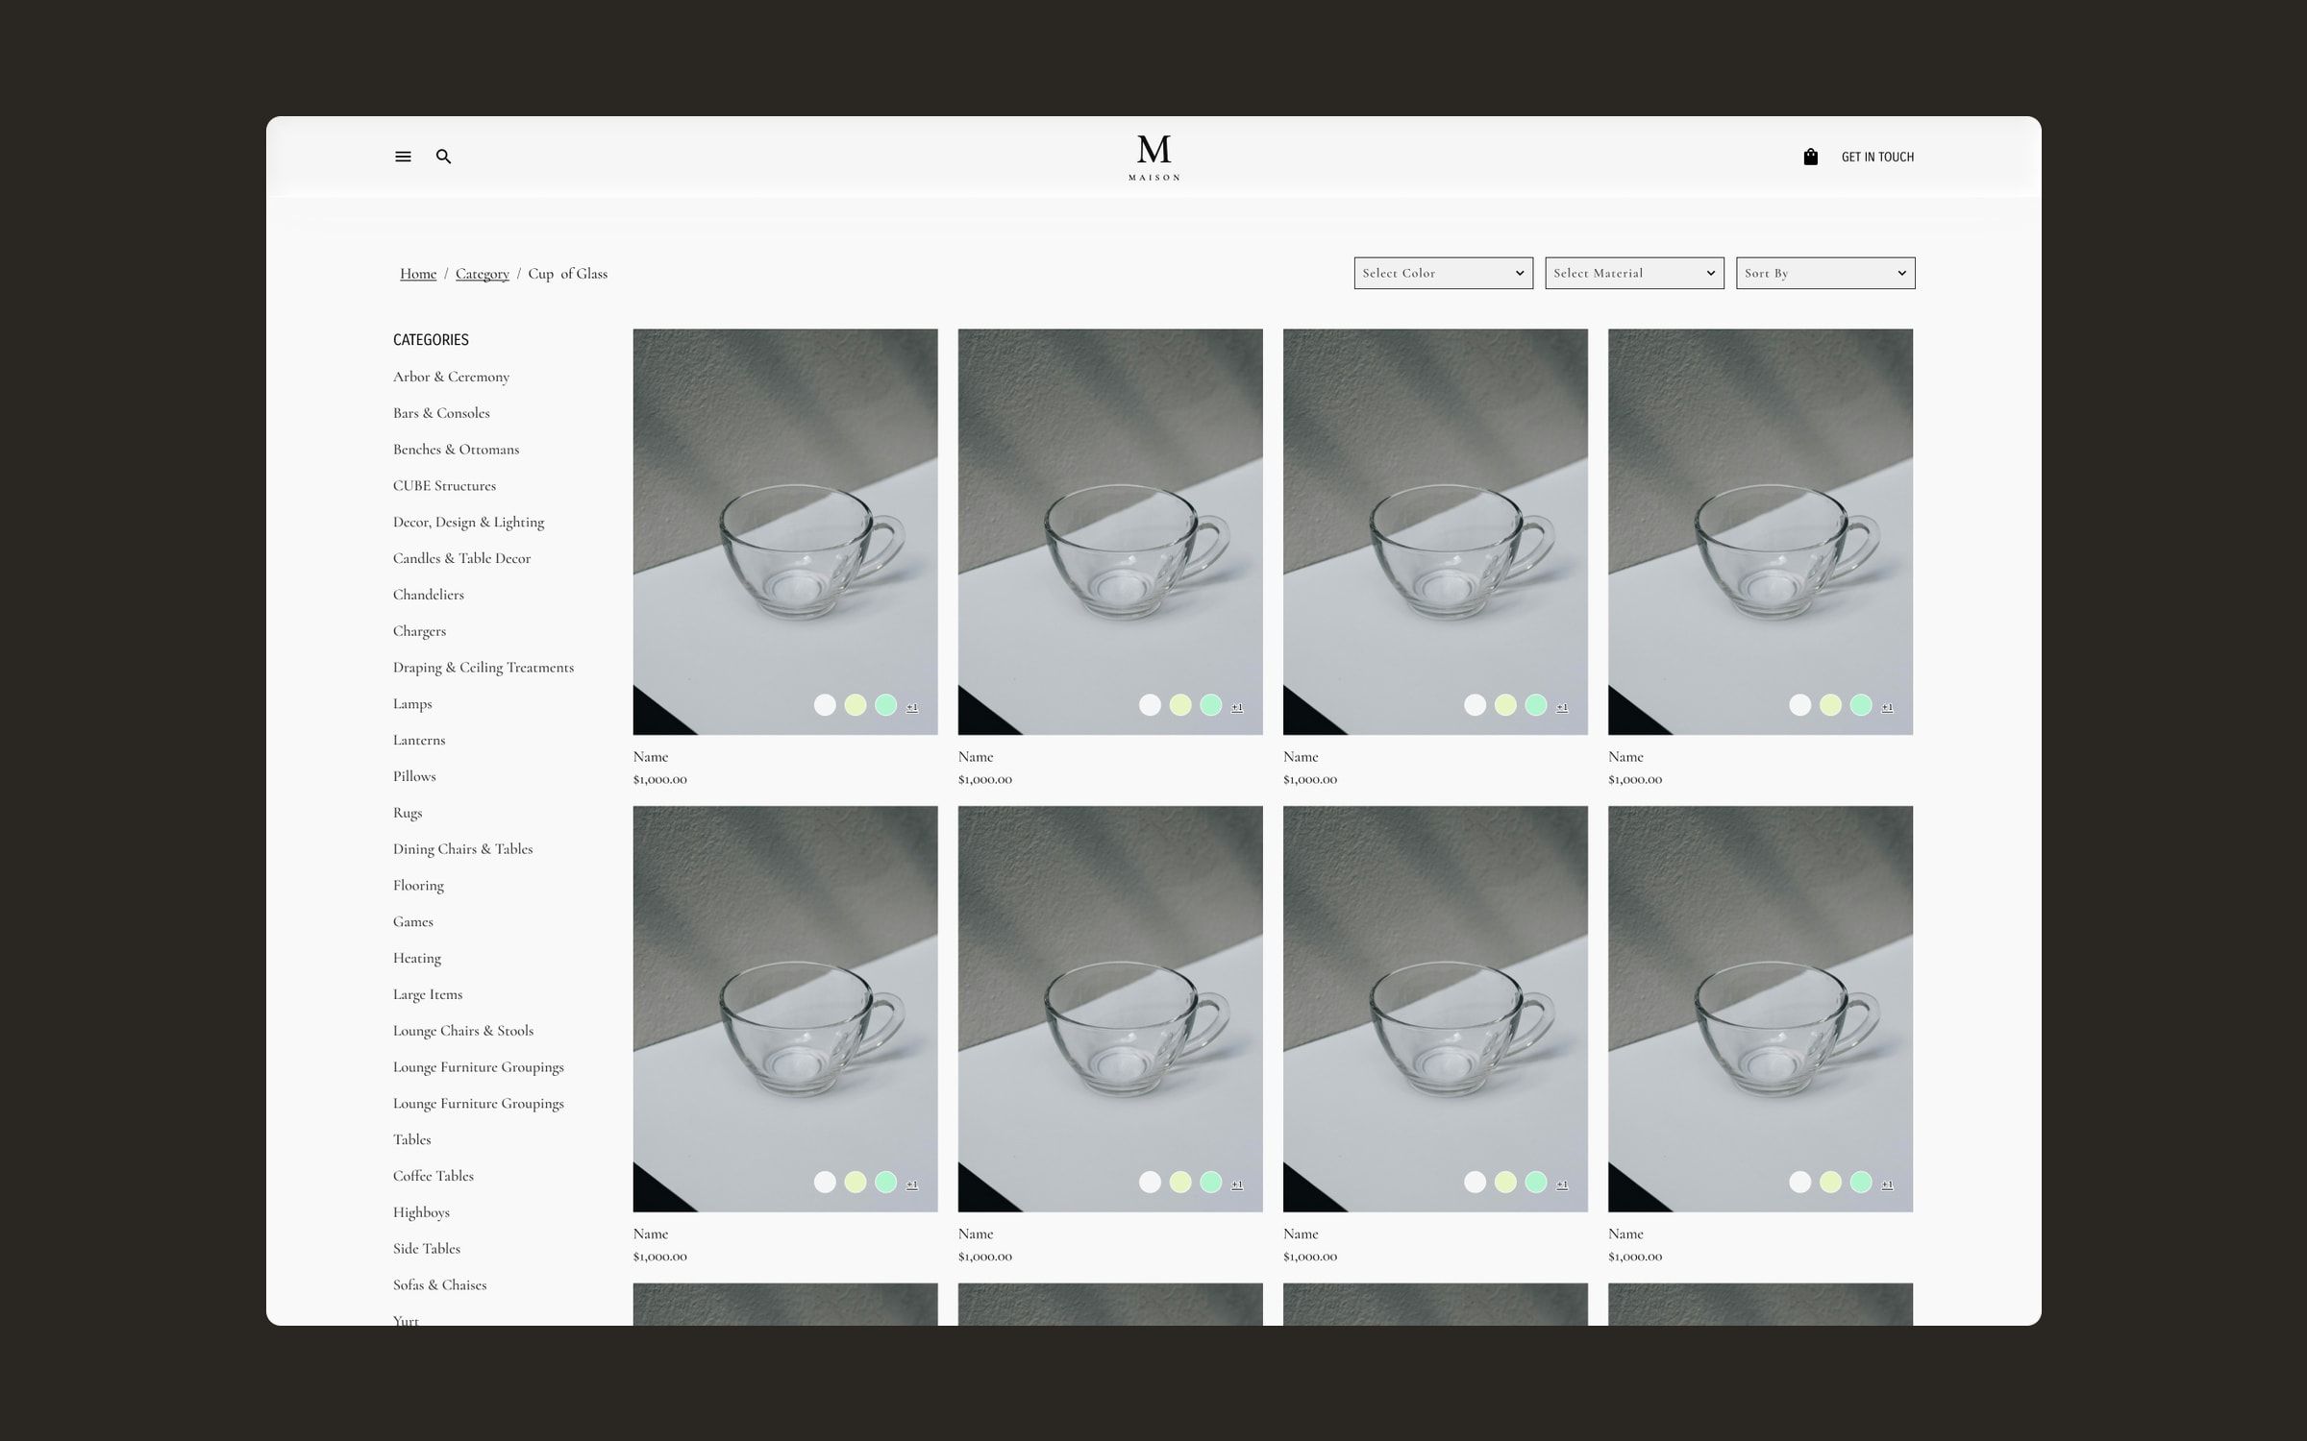Image resolution: width=2307 pixels, height=1441 pixels.
Task: Open Heating category
Action: click(416, 958)
